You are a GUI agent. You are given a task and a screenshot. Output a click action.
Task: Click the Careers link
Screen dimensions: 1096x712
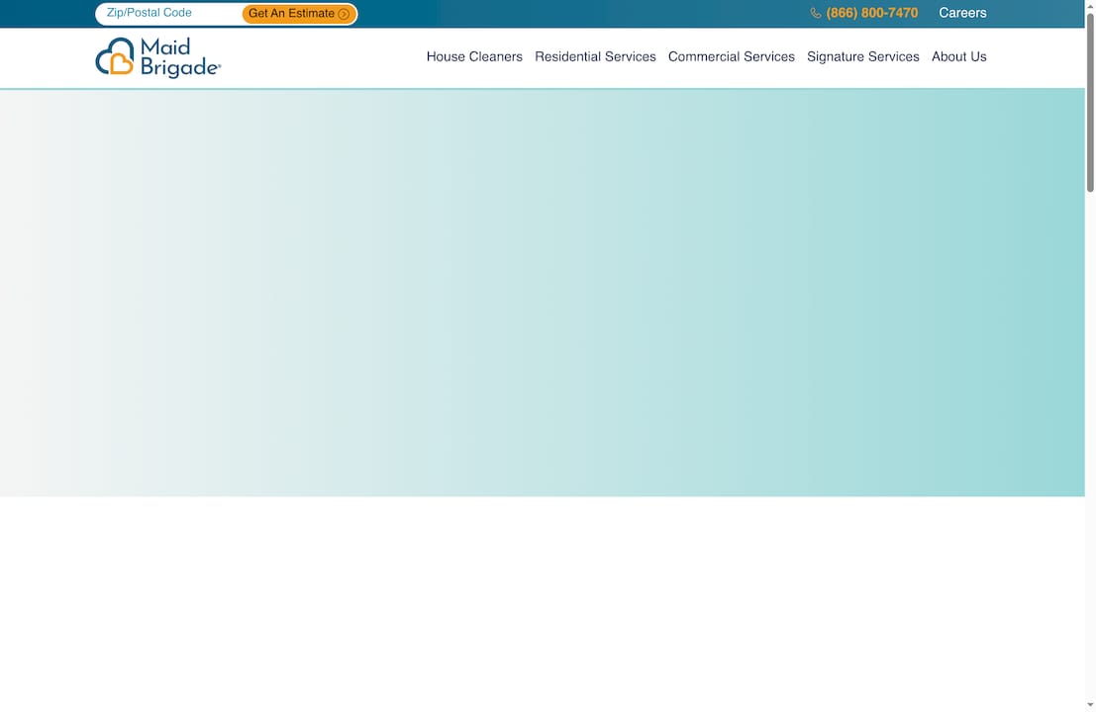961,13
